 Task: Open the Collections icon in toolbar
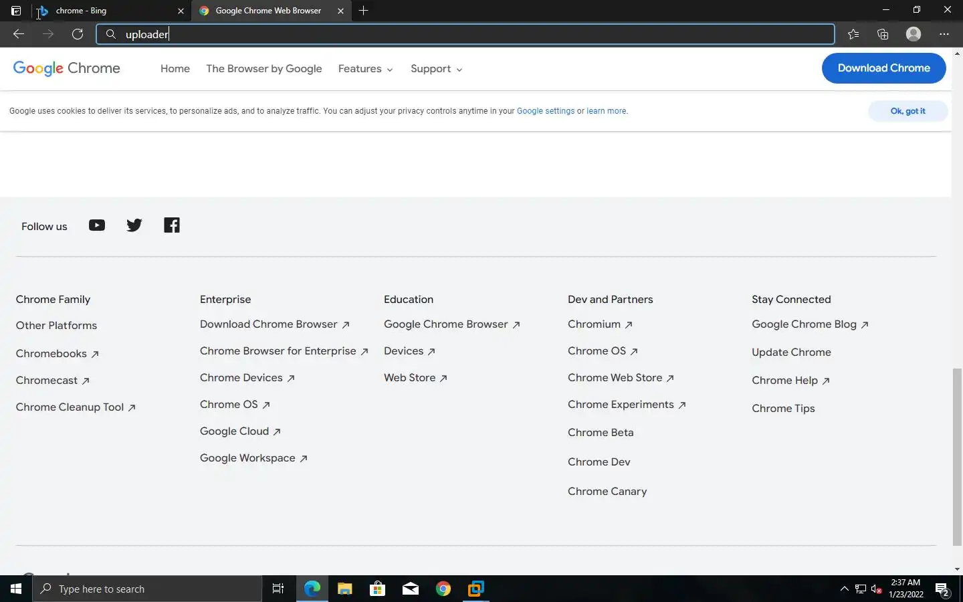[883, 34]
